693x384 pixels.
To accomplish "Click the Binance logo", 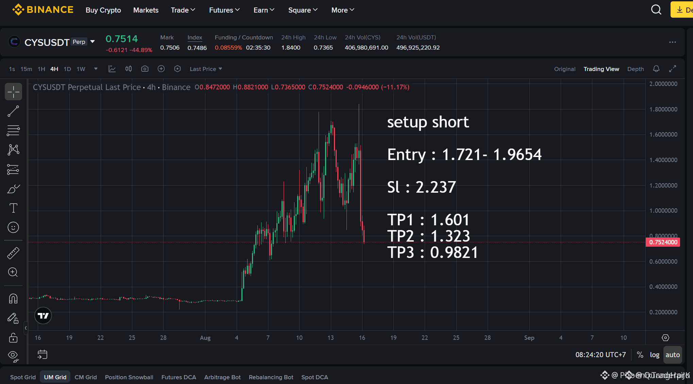I will pos(43,10).
